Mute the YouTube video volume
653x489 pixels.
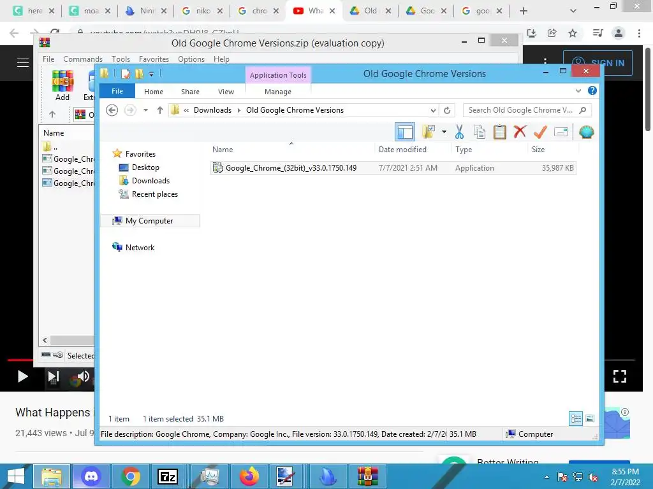(84, 377)
